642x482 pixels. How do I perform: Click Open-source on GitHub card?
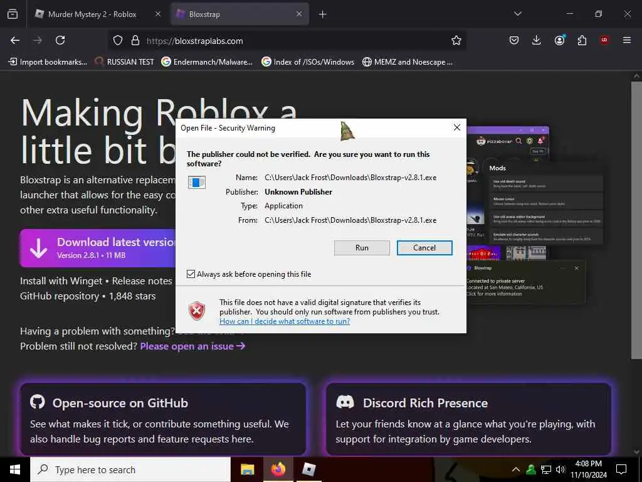[163, 419]
